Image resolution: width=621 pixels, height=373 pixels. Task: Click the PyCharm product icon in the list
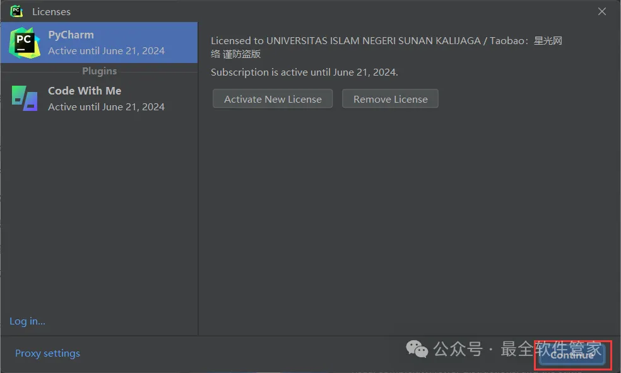(25, 43)
